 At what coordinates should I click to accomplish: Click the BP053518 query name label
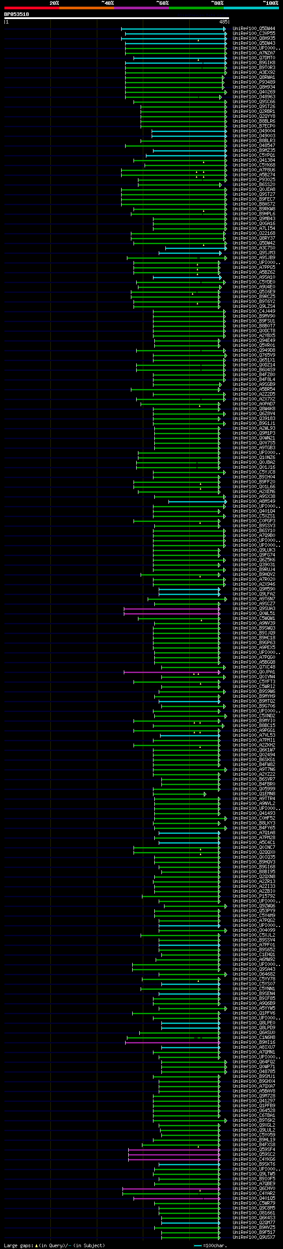[x=16, y=14]
